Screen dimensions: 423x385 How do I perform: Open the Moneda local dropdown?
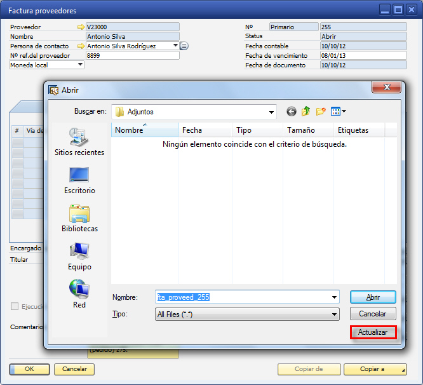(81, 65)
